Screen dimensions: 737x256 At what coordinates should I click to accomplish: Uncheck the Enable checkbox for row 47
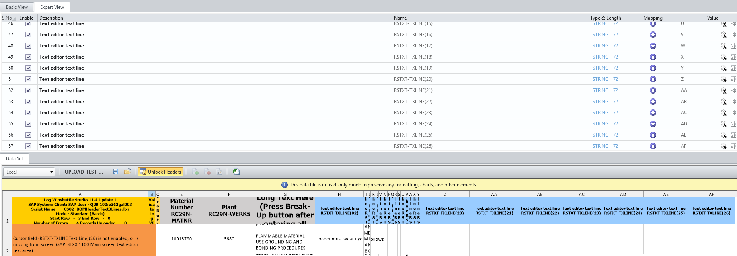[29, 35]
